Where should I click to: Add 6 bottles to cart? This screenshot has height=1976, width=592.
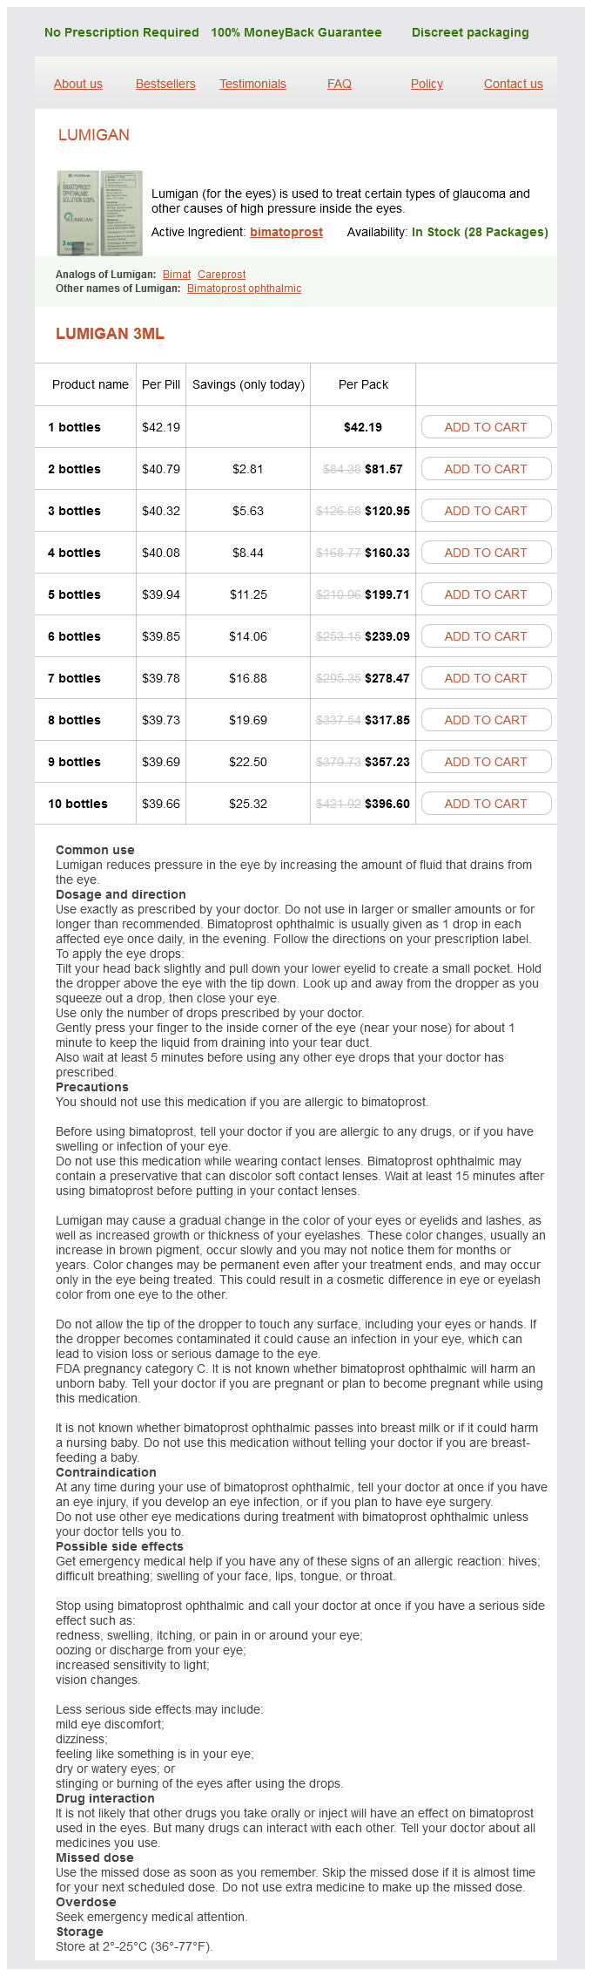486,636
